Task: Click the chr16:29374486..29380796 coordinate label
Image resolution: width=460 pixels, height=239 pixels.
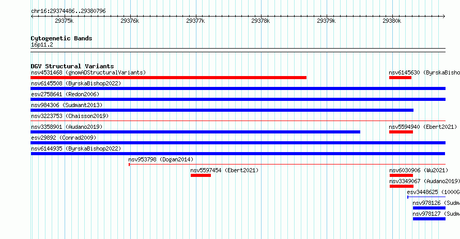Action: pos(68,11)
